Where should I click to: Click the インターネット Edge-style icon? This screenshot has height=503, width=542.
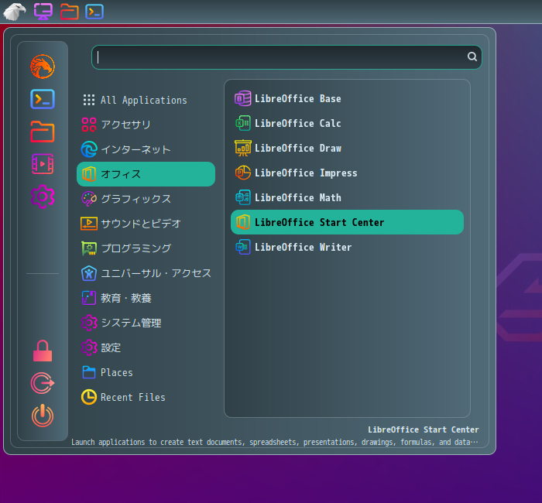click(x=89, y=149)
